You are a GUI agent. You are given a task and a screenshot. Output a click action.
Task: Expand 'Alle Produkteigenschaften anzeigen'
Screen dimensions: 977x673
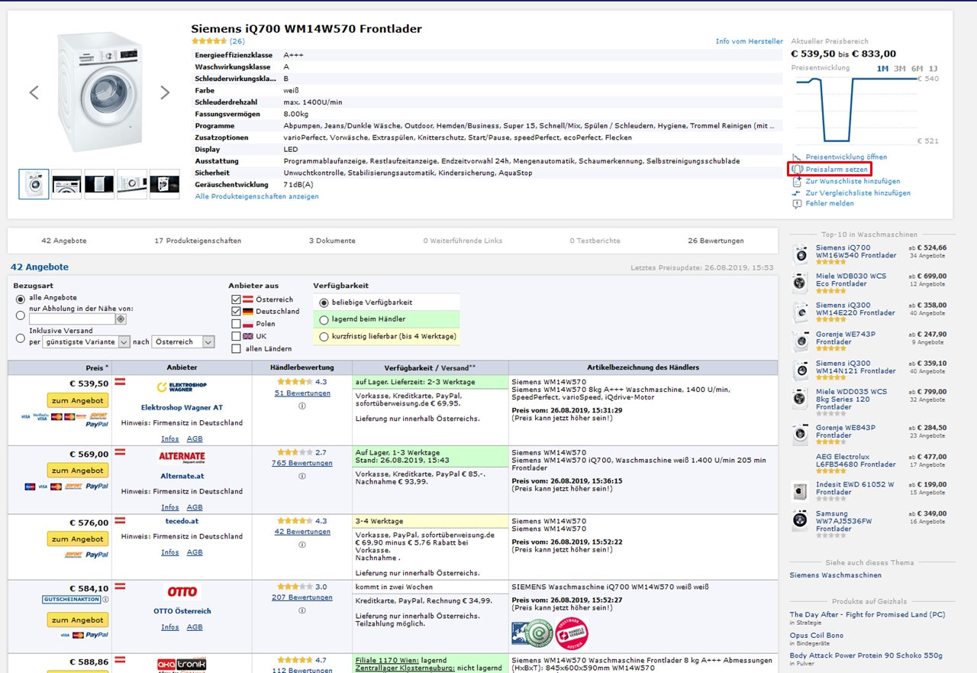point(256,196)
